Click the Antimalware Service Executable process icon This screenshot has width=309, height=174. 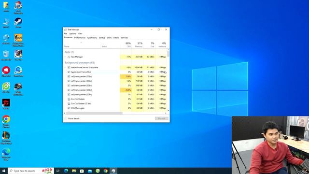pos(69,68)
